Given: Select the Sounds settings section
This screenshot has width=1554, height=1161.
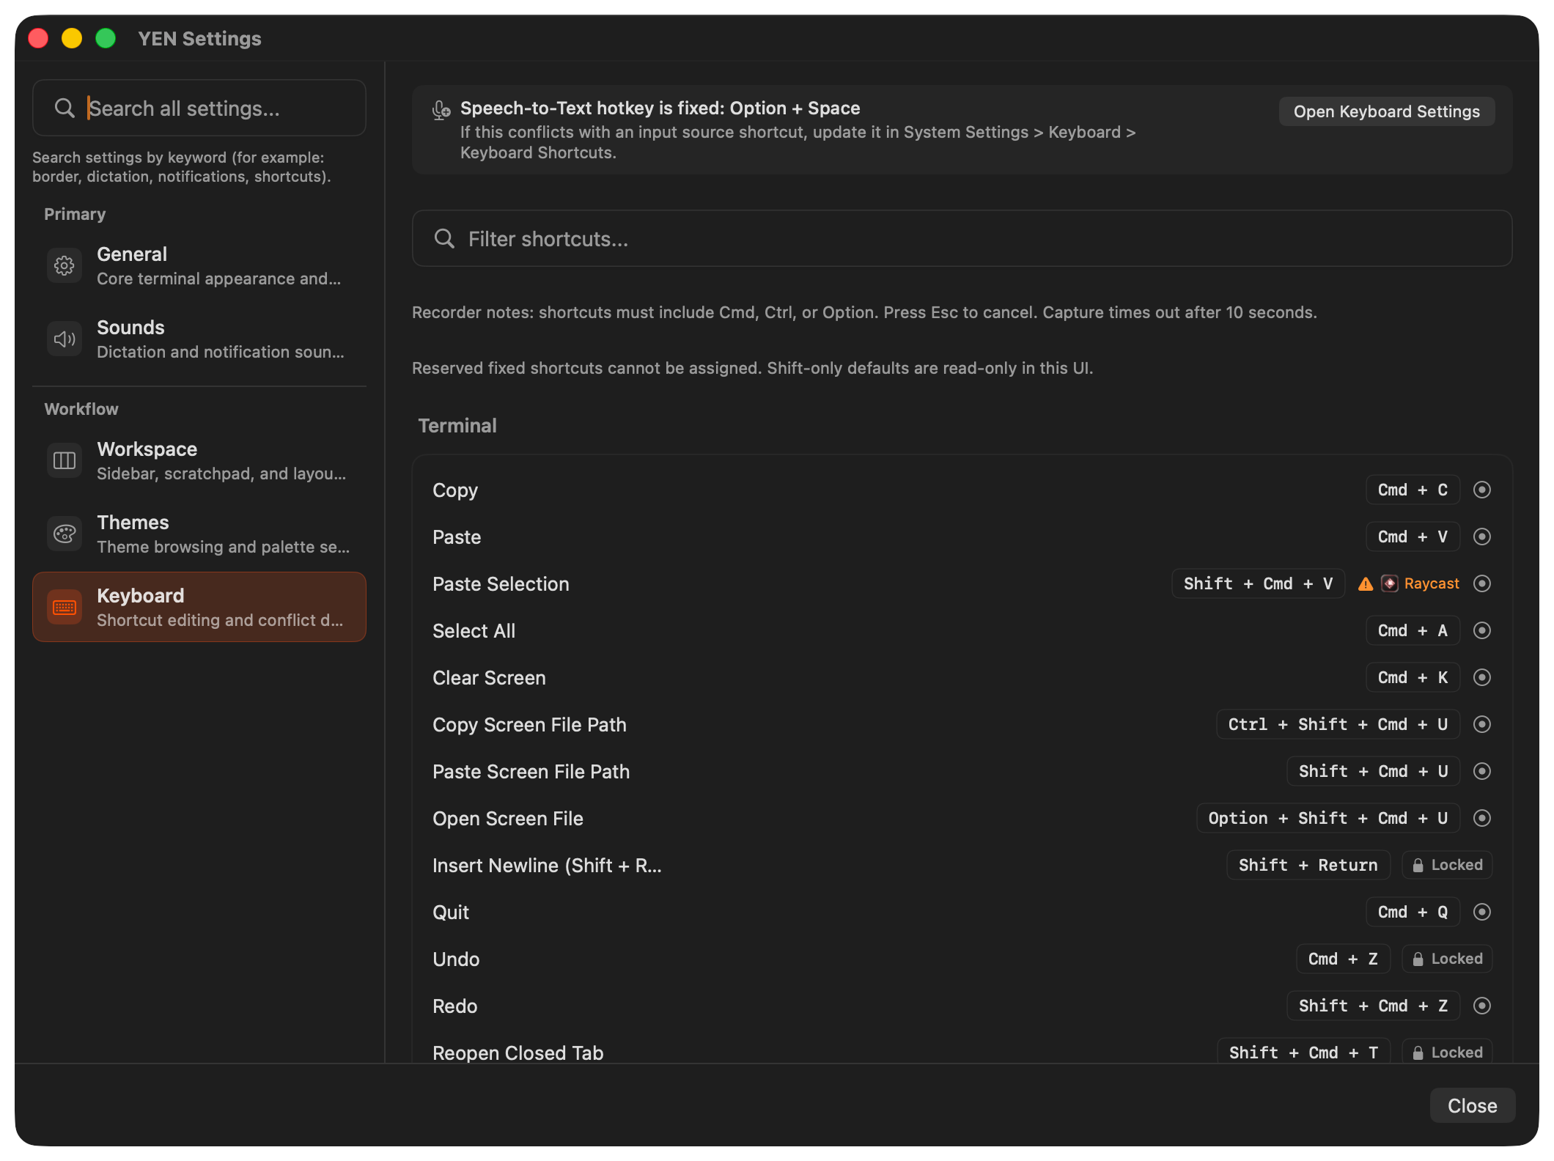Looking at the screenshot, I should click(x=199, y=339).
